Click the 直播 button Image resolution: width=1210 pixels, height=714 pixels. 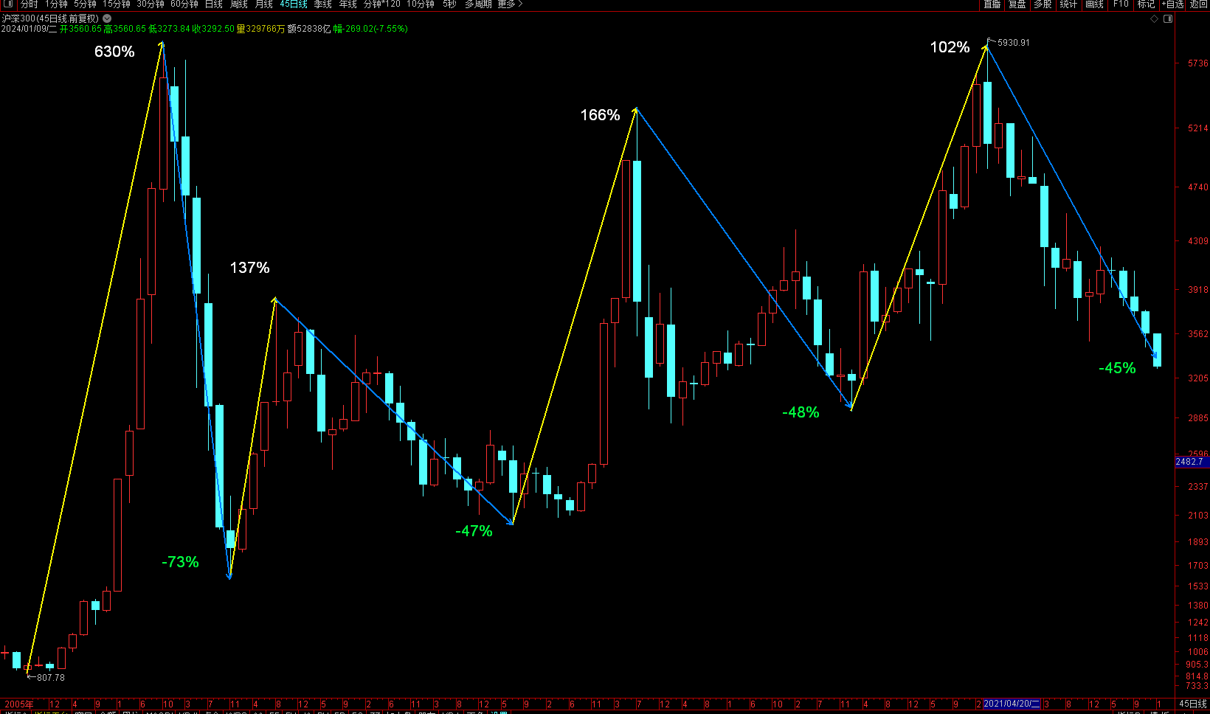[992, 4]
